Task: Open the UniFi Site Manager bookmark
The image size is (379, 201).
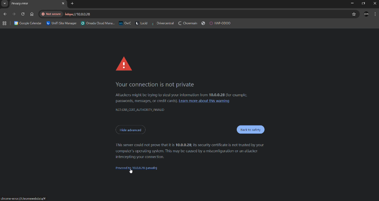Action: [61, 23]
